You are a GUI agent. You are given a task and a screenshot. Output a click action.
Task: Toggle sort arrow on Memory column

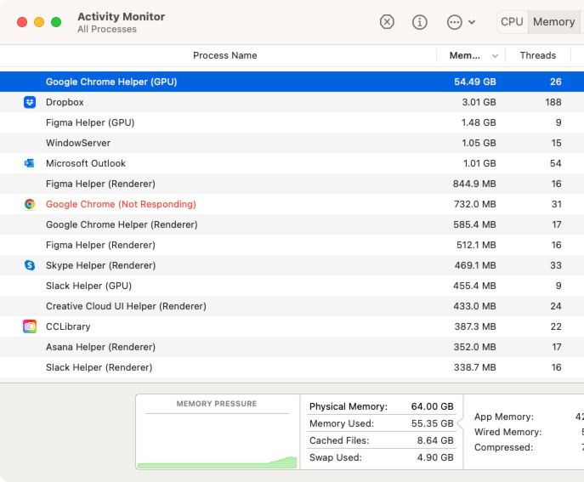[x=495, y=56]
